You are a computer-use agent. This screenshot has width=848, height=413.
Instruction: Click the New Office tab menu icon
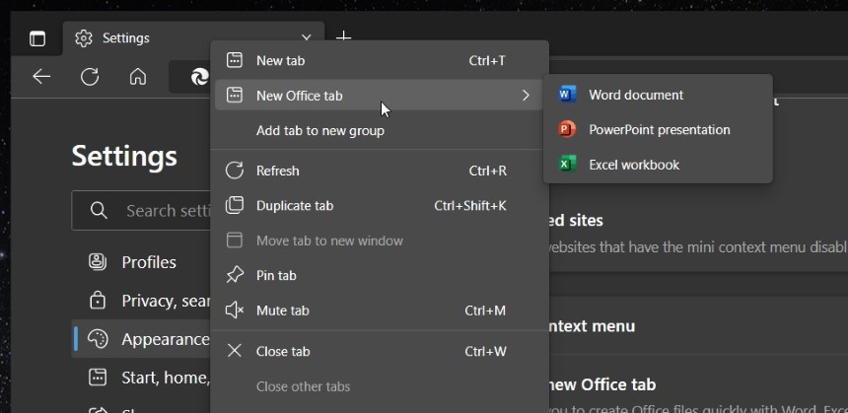click(234, 96)
